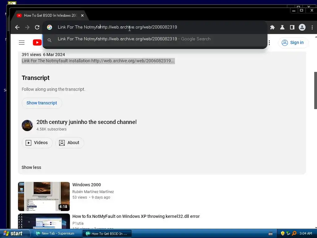The image size is (317, 238).
Task: Open the YouTube hamburger guide menu
Action: click(22, 42)
